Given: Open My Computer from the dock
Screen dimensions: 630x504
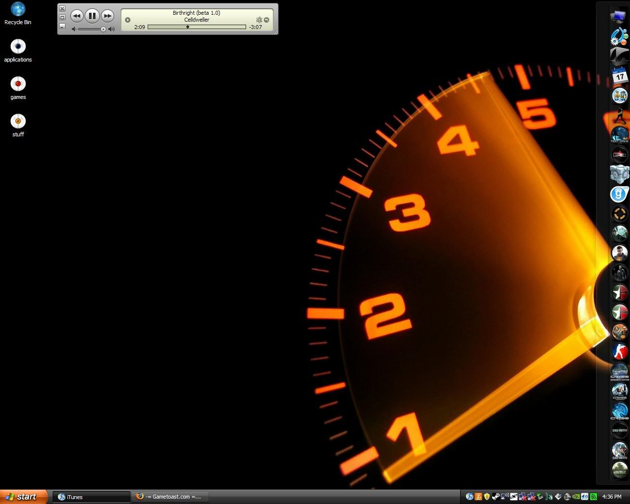Looking at the screenshot, I should [619, 16].
